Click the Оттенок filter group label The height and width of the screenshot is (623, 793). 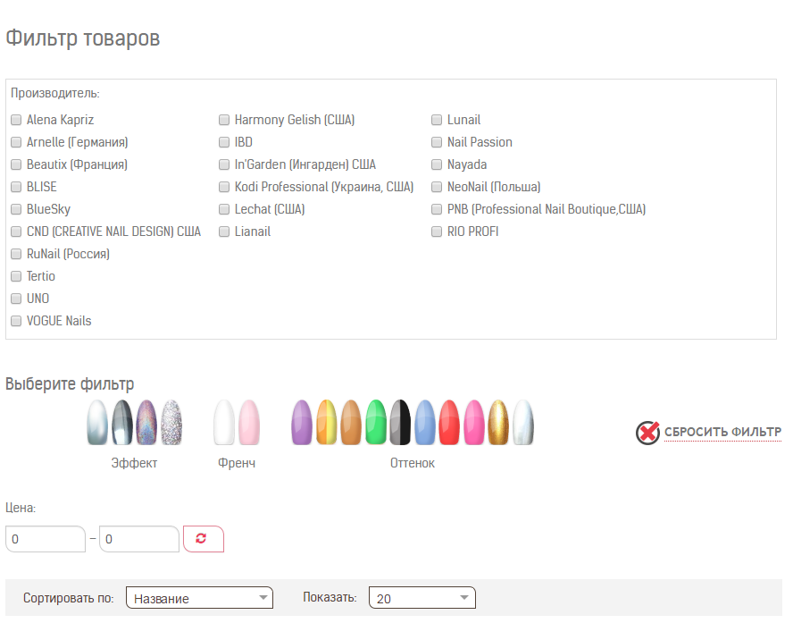pos(413,463)
